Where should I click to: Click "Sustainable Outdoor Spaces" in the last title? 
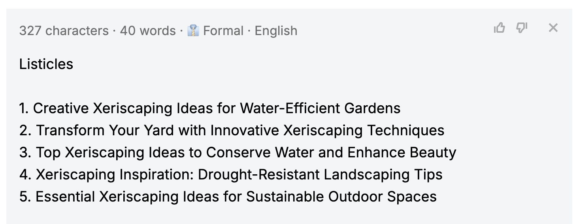coord(341,196)
